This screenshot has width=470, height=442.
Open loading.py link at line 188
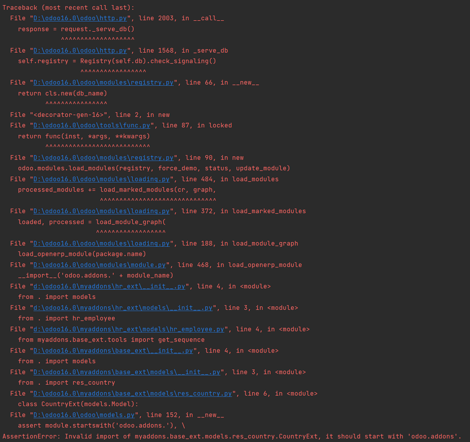pyautogui.click(x=101, y=243)
